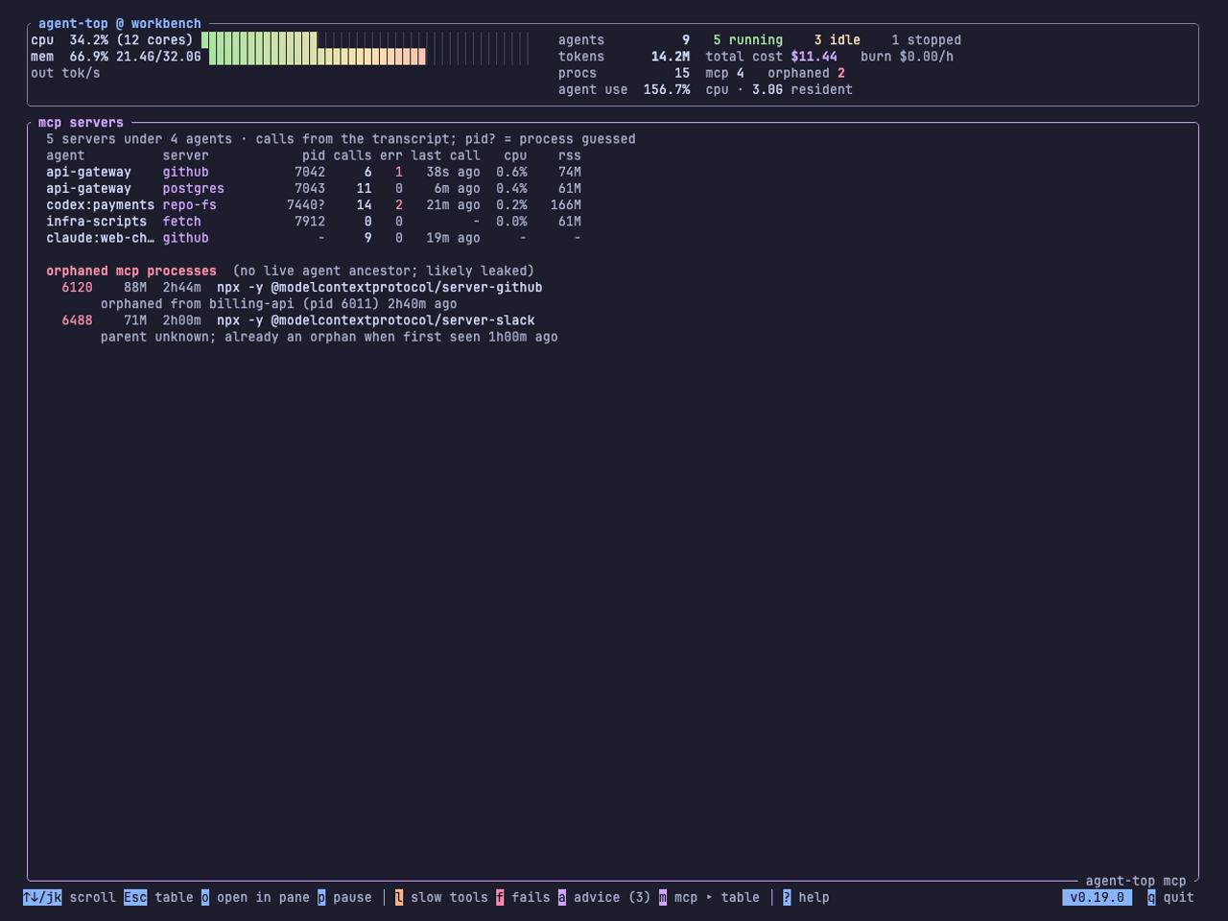Image resolution: width=1228 pixels, height=921 pixels.
Task: Click the "err" column header
Action: [391, 155]
